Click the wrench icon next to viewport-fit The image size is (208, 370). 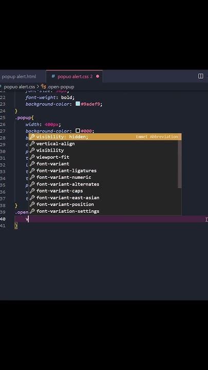coord(32,157)
